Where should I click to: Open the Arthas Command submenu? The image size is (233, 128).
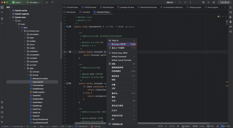click(122, 57)
